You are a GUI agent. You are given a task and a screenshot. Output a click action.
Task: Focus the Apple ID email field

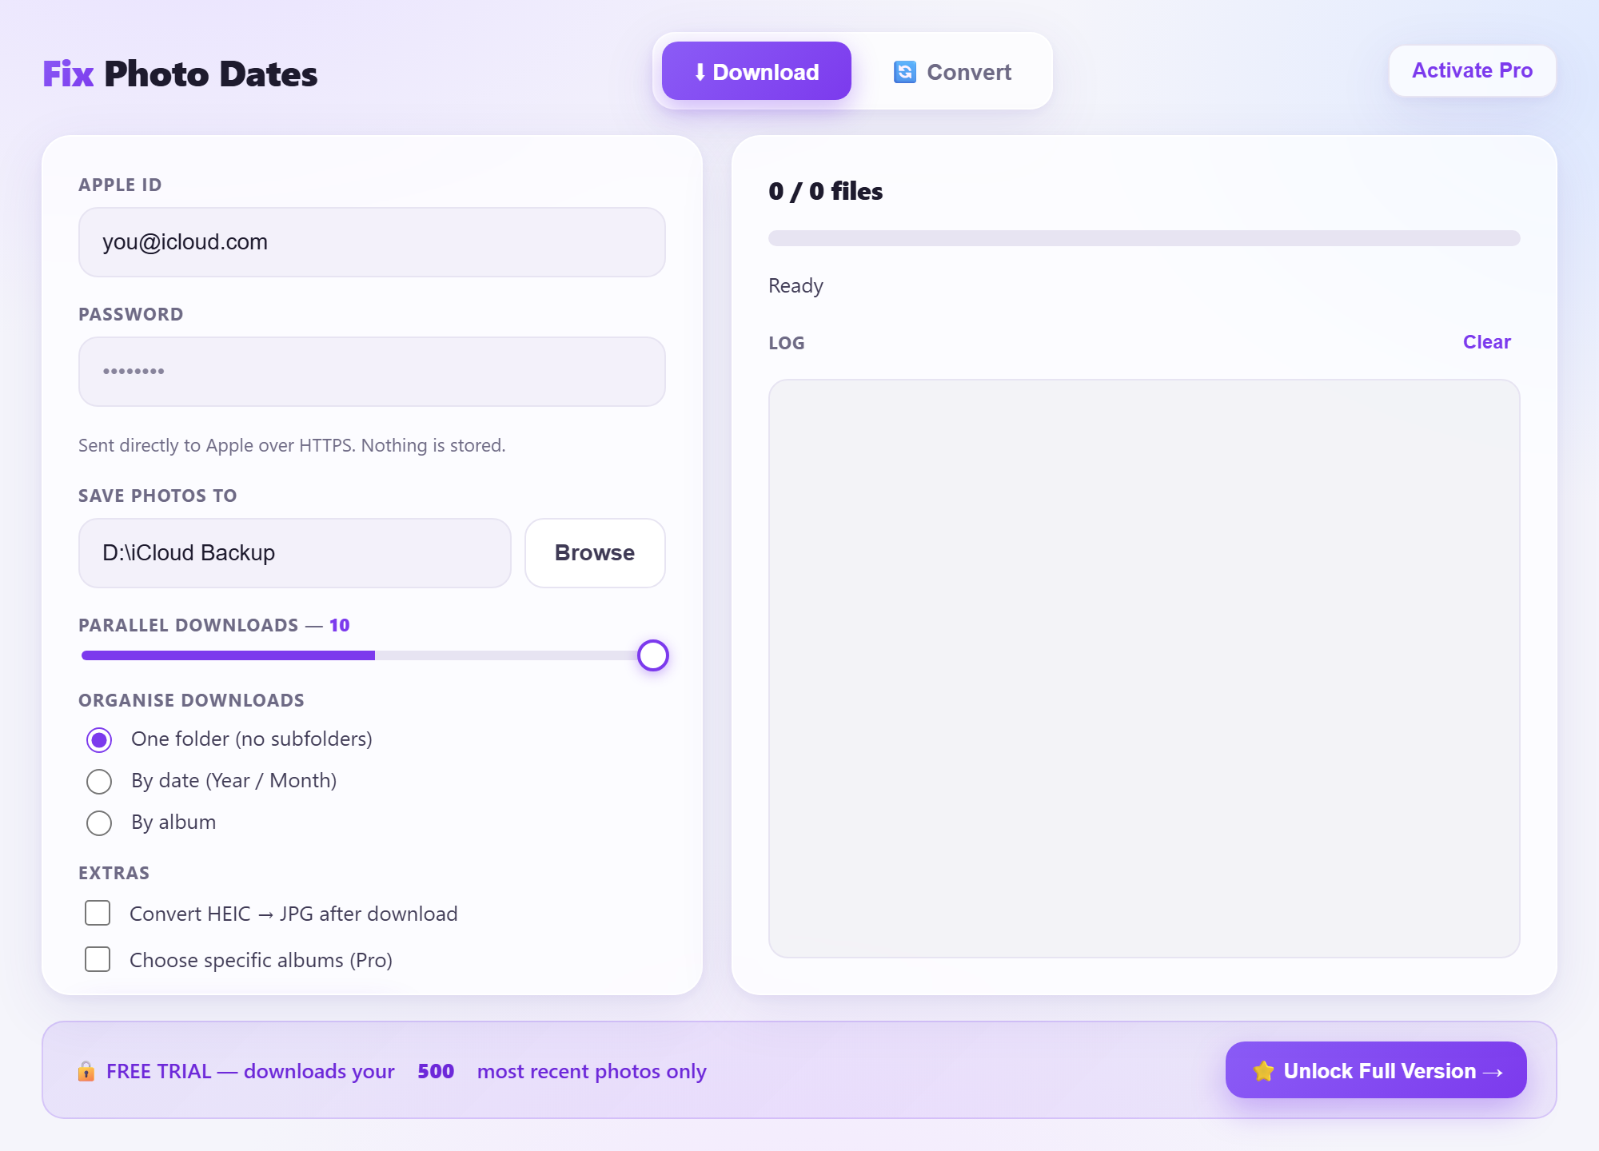point(372,242)
